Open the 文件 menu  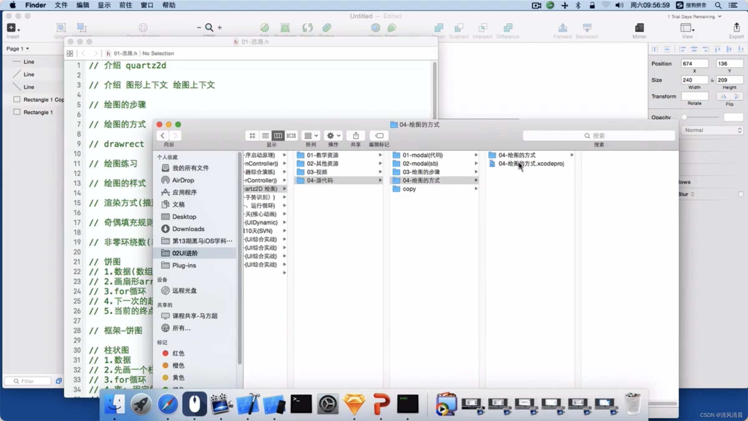click(x=61, y=5)
